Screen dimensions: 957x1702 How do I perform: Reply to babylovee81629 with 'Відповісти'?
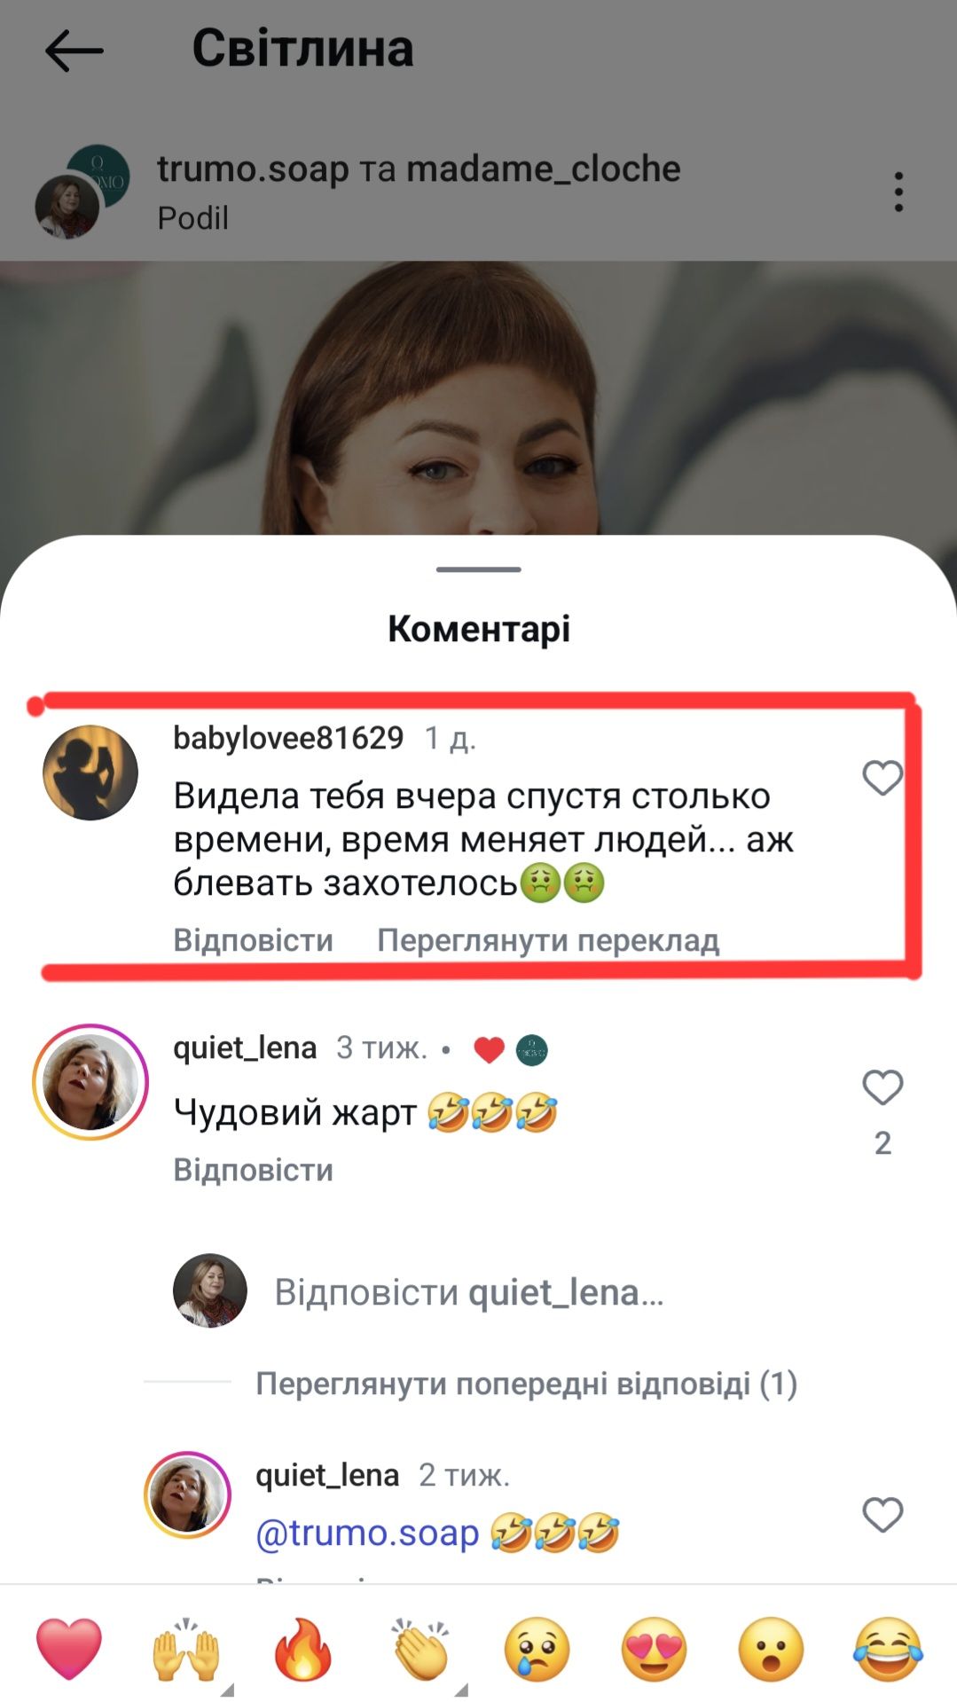tap(253, 940)
